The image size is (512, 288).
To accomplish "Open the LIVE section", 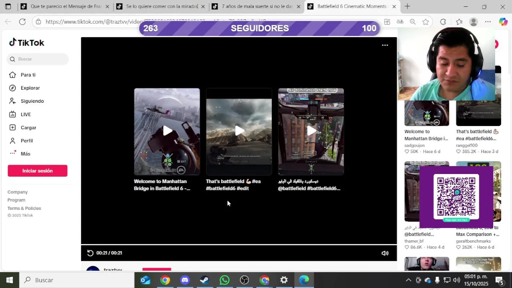I will point(26,114).
